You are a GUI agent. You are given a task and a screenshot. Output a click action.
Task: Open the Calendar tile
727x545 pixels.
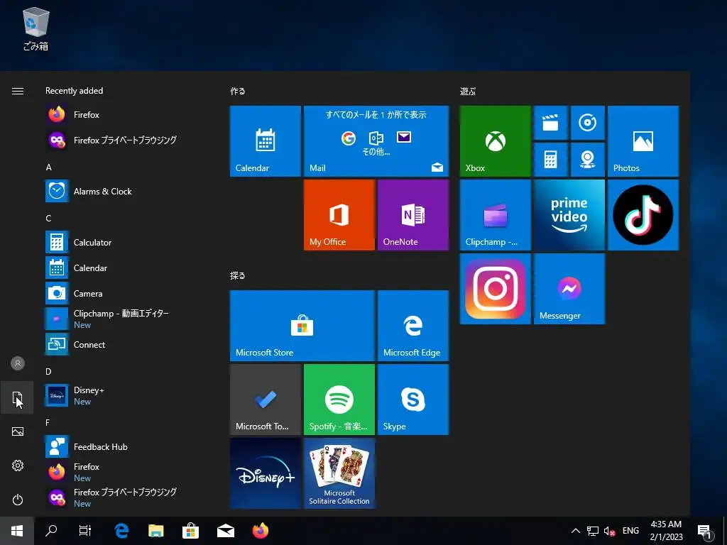[266, 141]
